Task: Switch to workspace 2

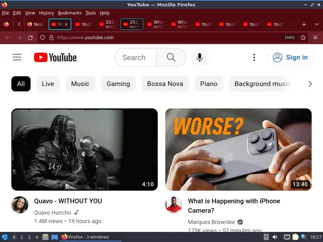Action: 22,237
